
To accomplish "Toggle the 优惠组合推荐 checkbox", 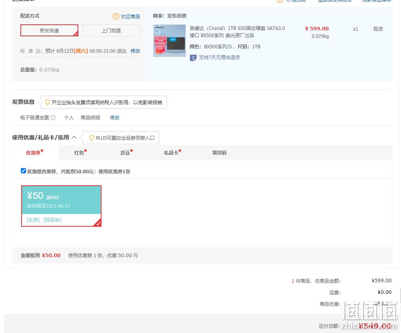I will [x=23, y=171].
